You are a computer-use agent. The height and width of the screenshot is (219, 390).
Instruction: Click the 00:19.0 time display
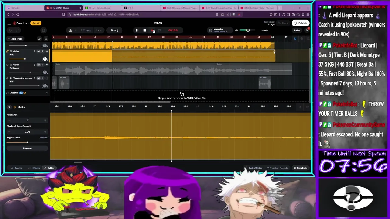tap(173, 30)
